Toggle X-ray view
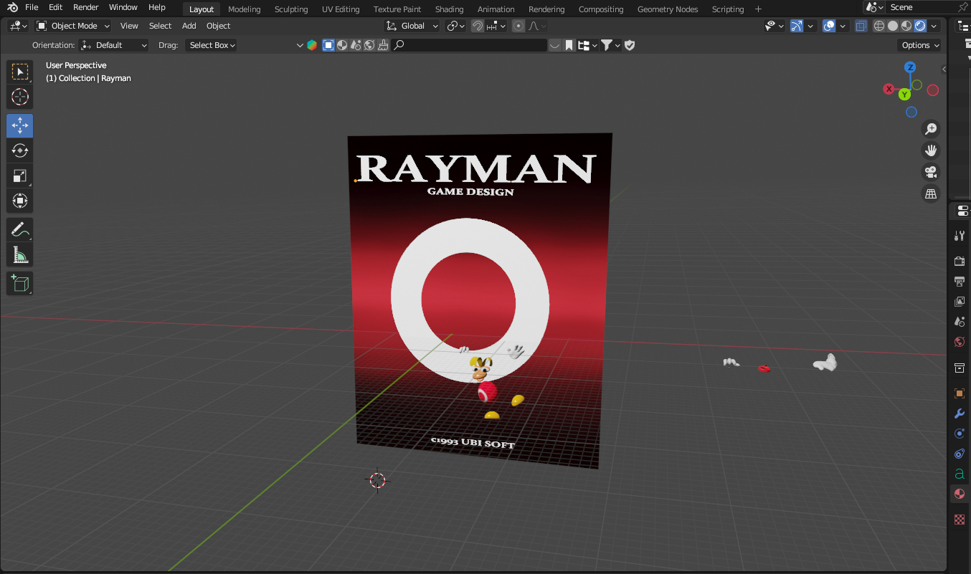 (861, 26)
